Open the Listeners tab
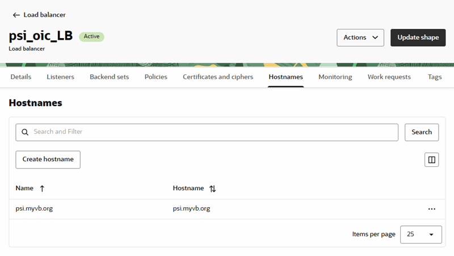454x256 pixels. coord(60,77)
